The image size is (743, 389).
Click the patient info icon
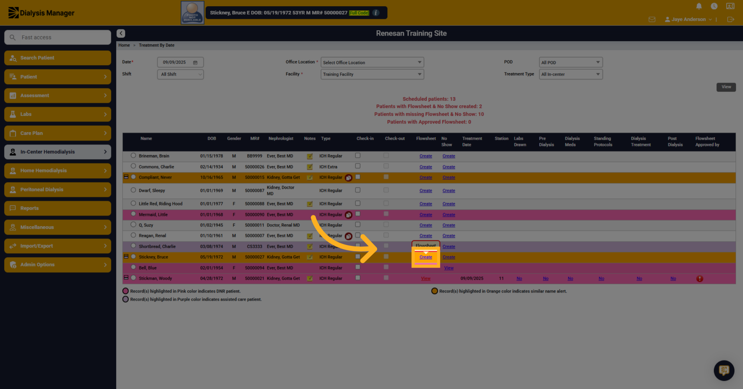376,13
